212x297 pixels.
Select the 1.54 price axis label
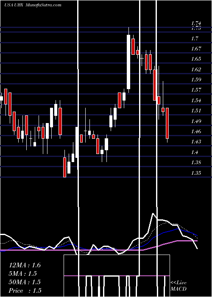pos(196,101)
